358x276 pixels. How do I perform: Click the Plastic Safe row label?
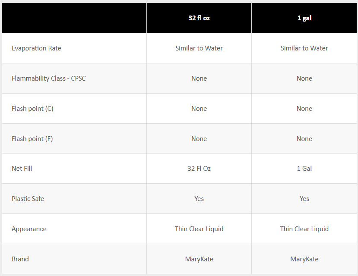pos(28,199)
